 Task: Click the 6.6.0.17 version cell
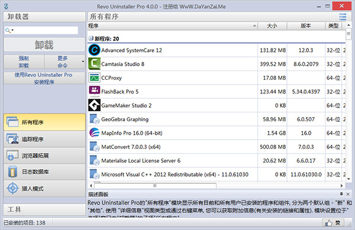[306, 161]
